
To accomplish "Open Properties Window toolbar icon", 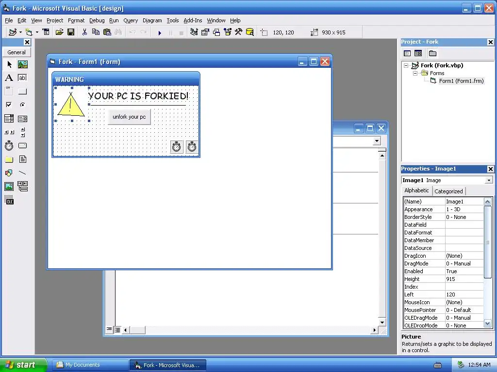I will (x=205, y=32).
